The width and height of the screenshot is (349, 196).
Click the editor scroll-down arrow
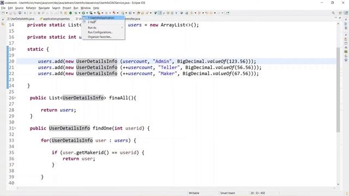coord(338,184)
